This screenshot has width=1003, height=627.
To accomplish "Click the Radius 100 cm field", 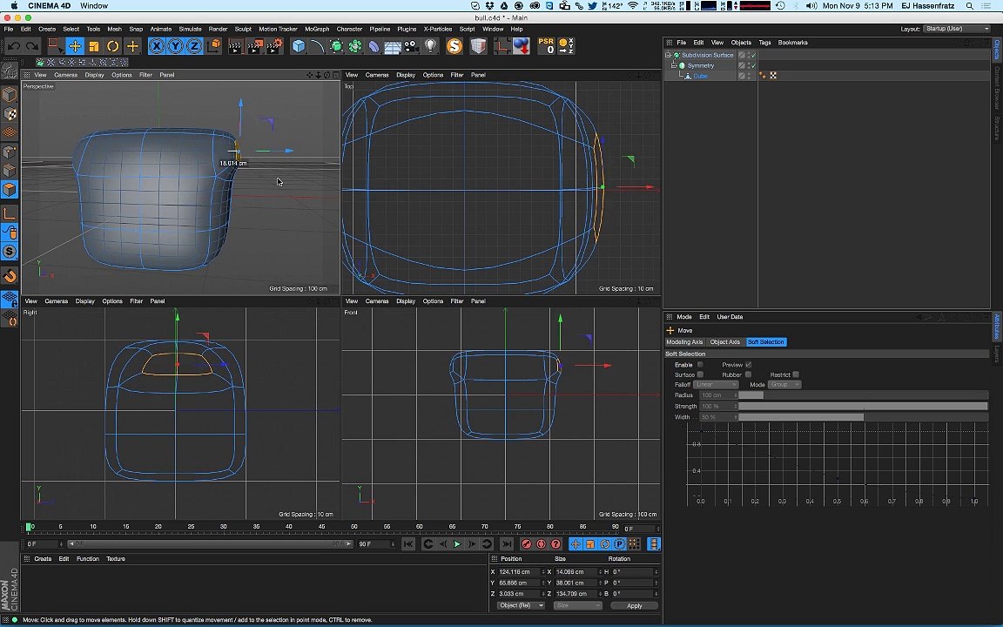I will [x=719, y=395].
